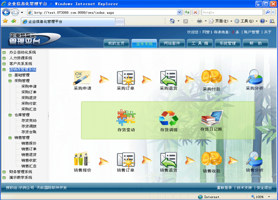Open 存货日记账 books and laptop icon

point(212,118)
